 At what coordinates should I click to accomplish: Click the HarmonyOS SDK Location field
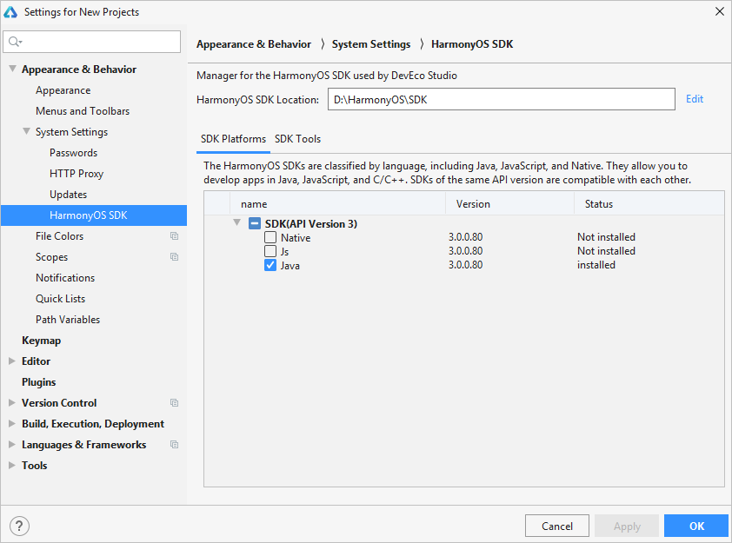point(501,99)
